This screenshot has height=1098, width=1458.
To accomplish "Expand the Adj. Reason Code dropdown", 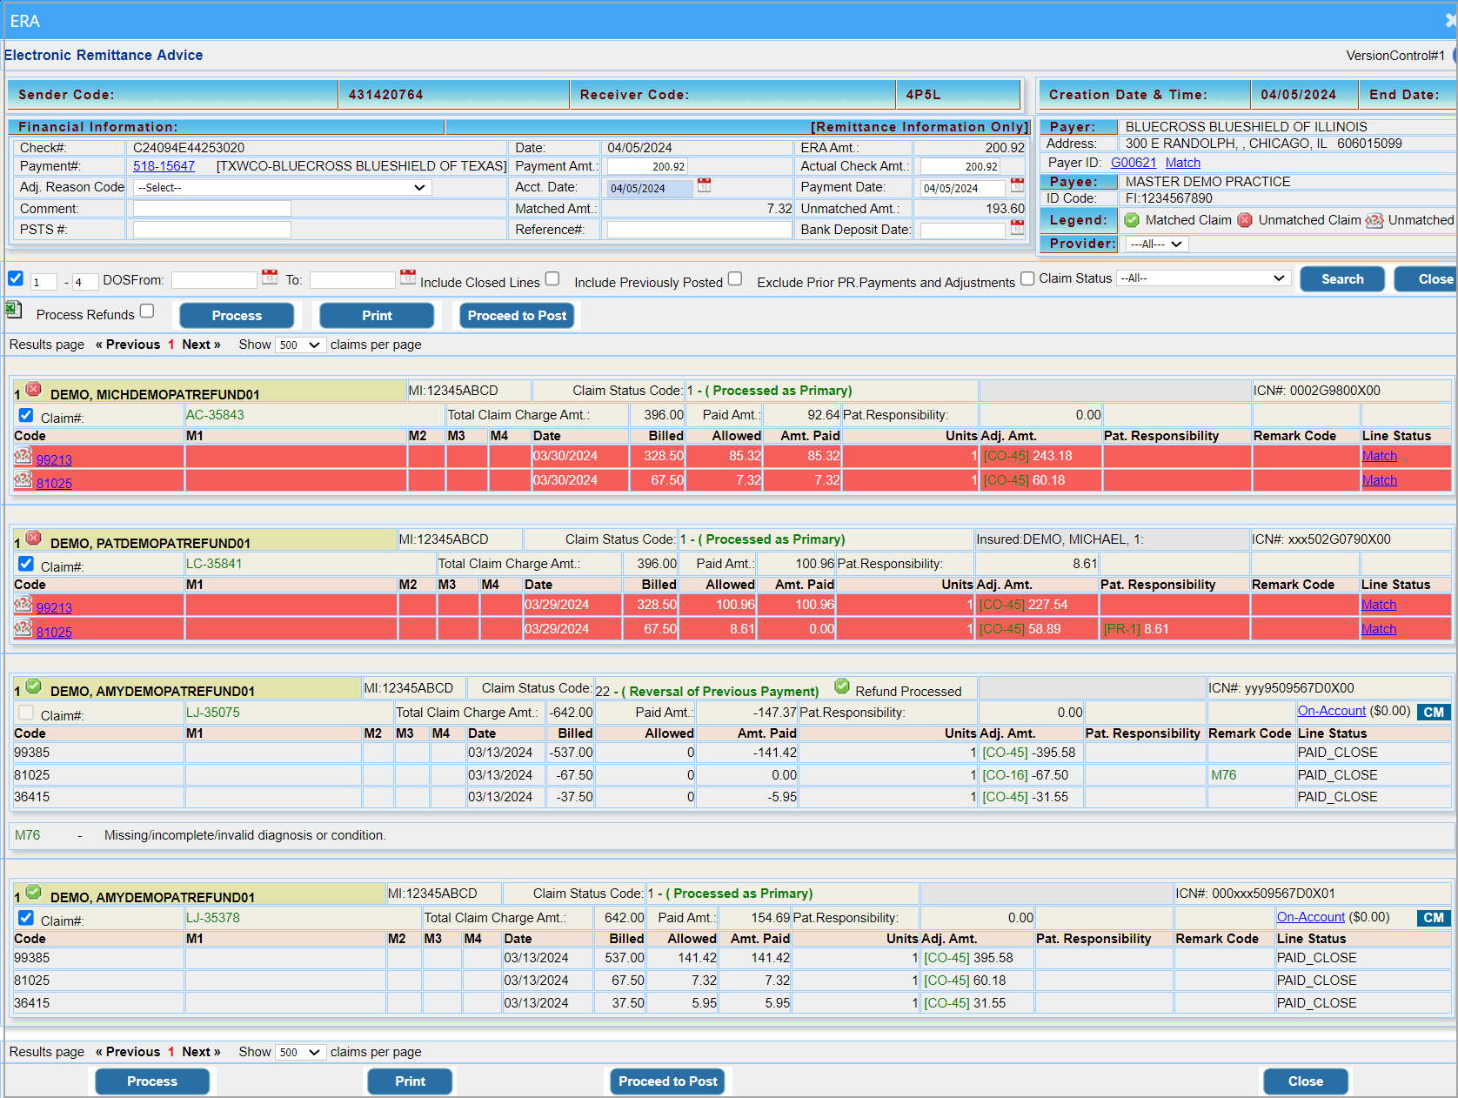I will 280,188.
